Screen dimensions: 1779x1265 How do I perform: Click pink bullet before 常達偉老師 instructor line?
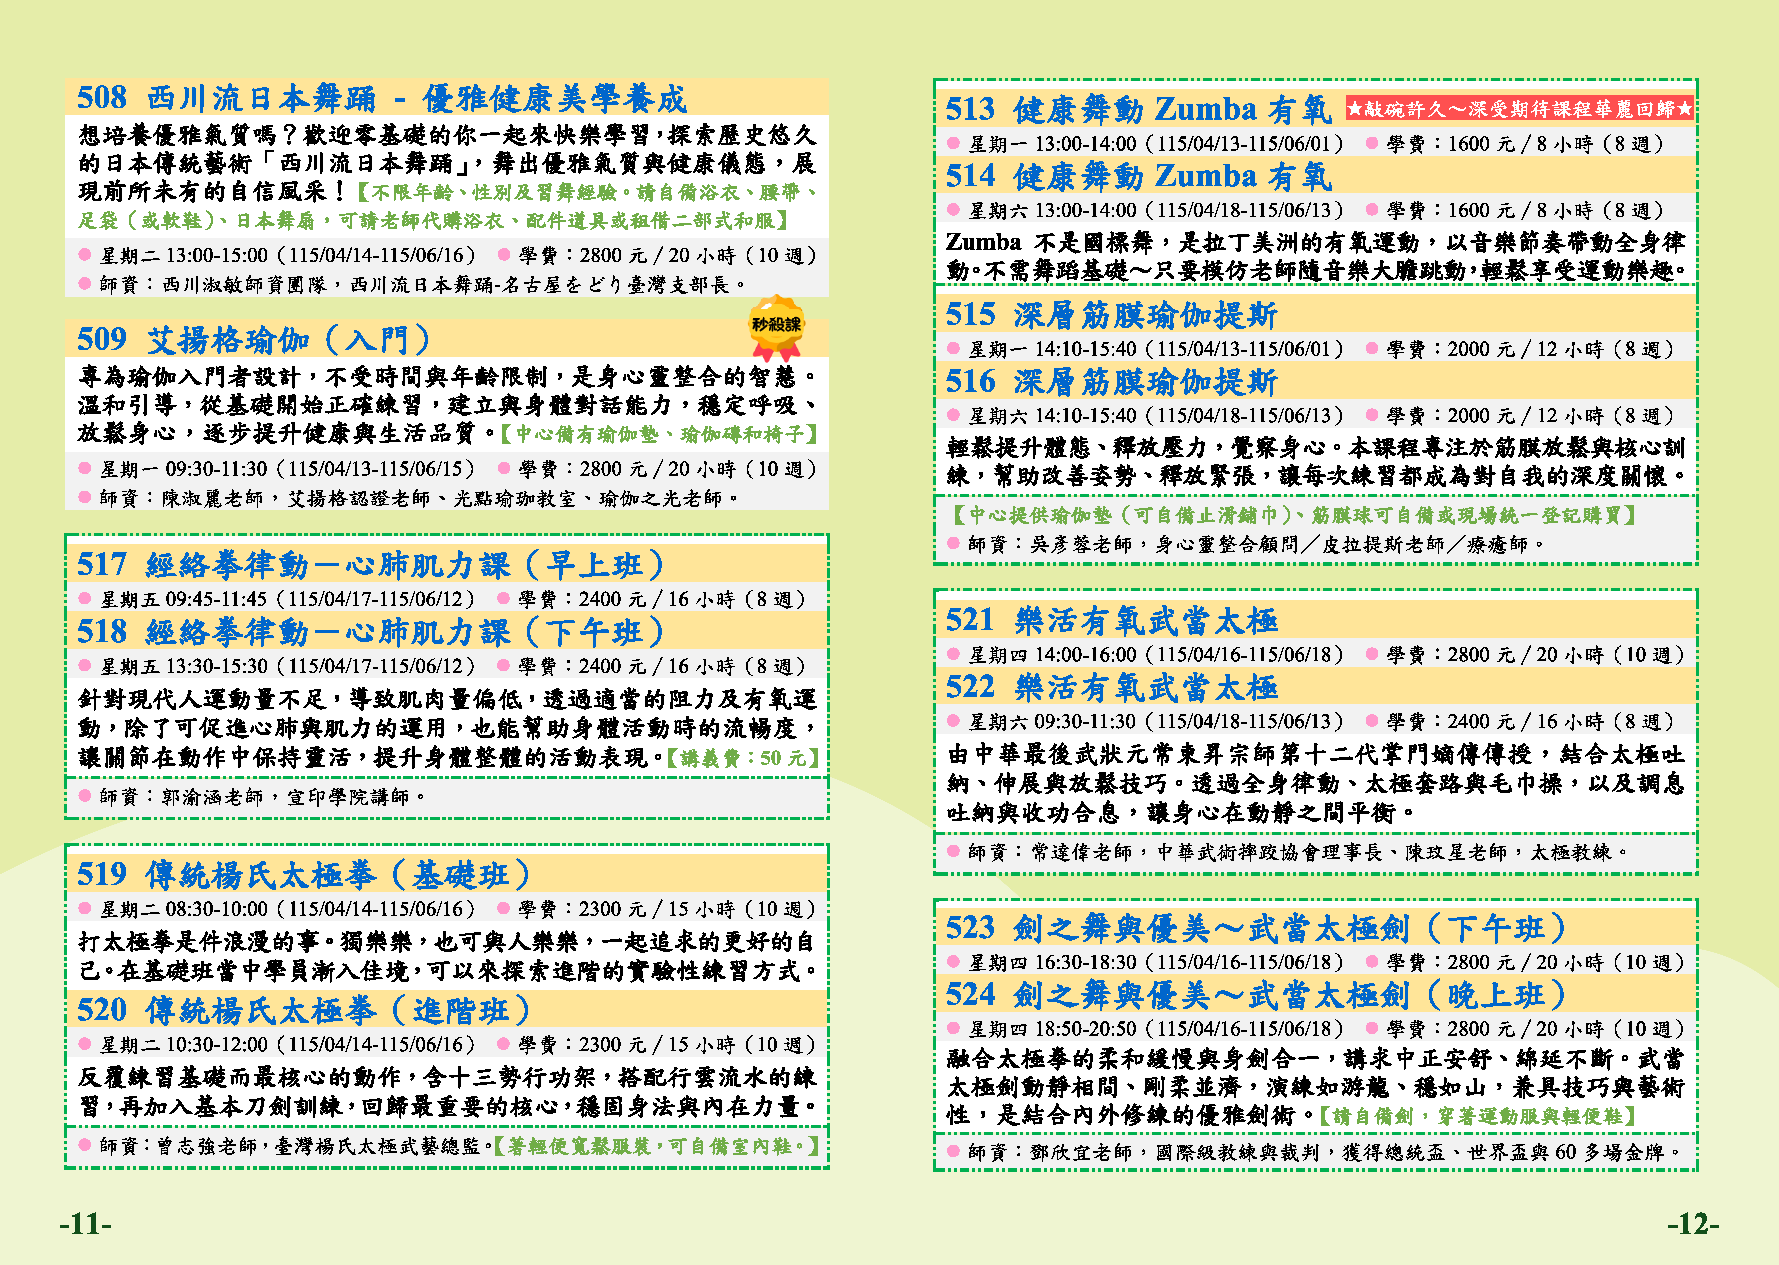tap(953, 851)
